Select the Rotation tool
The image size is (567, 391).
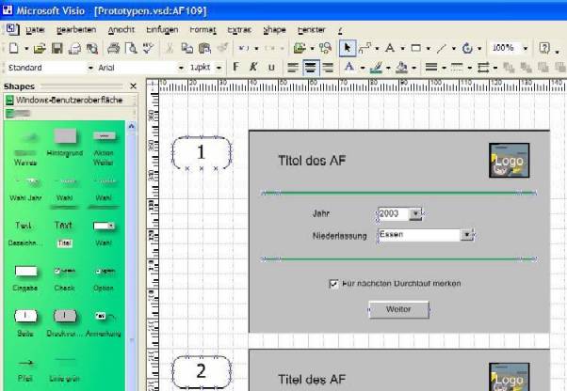(x=467, y=48)
